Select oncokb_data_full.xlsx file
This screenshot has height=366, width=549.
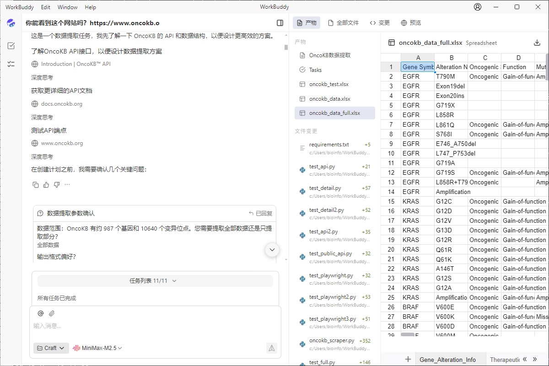click(335, 113)
